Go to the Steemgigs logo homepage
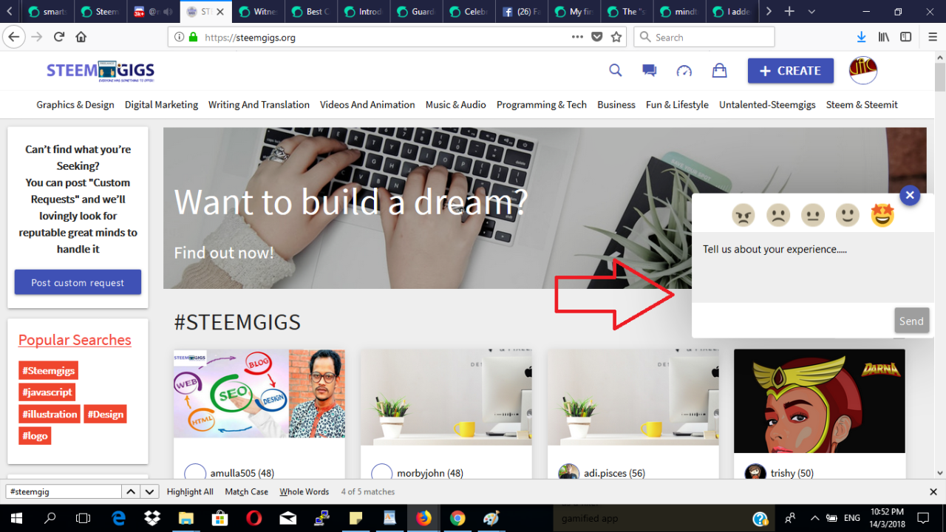This screenshot has height=532, width=946. 101,71
